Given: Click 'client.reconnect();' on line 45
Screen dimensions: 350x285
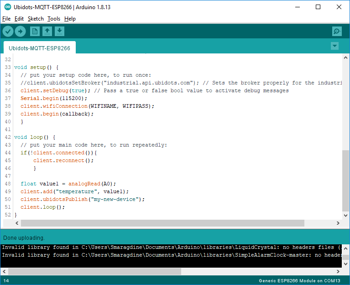Looking at the screenshot, I should [x=63, y=160].
